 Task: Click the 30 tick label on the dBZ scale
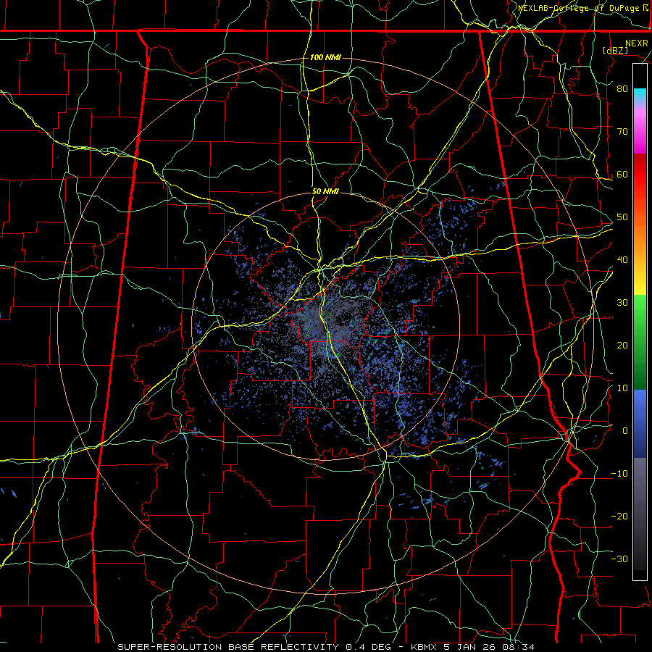coord(622,303)
